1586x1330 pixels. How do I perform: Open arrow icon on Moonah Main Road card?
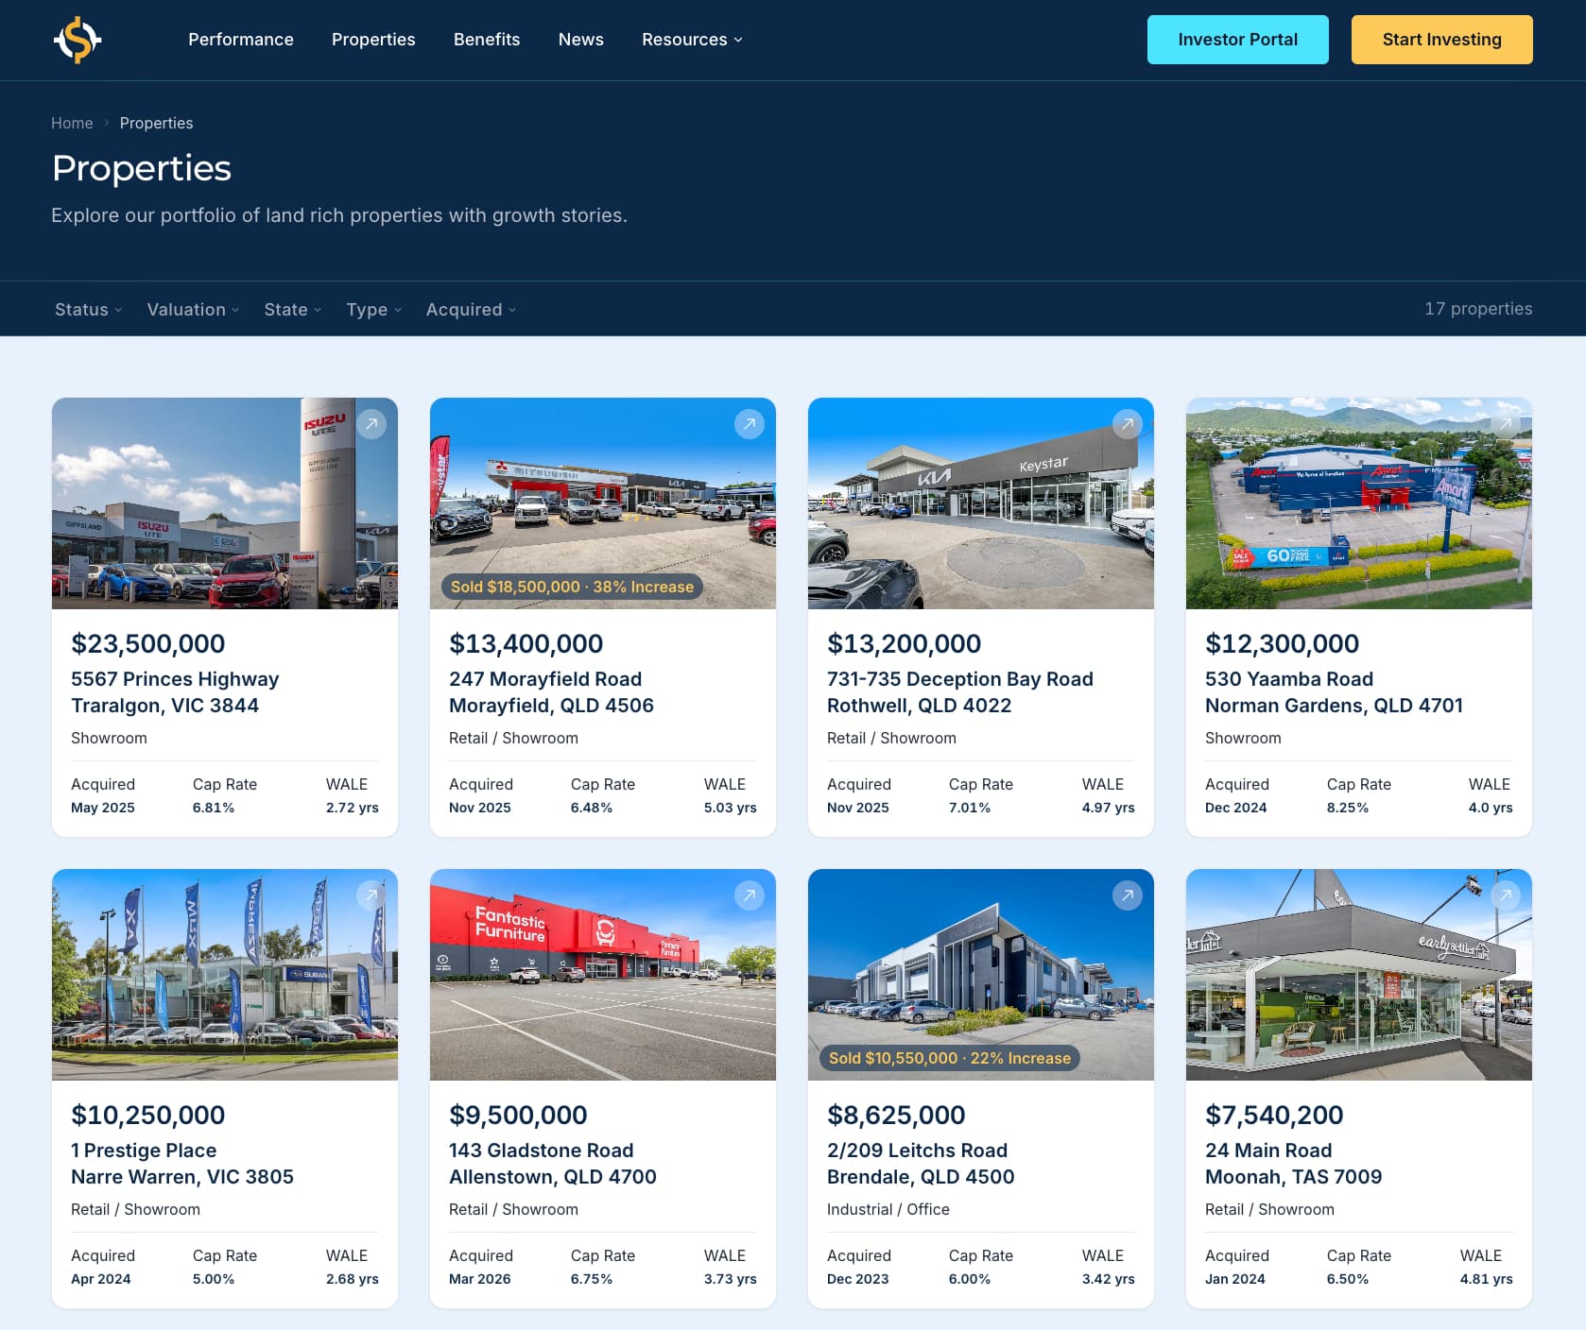click(1506, 895)
